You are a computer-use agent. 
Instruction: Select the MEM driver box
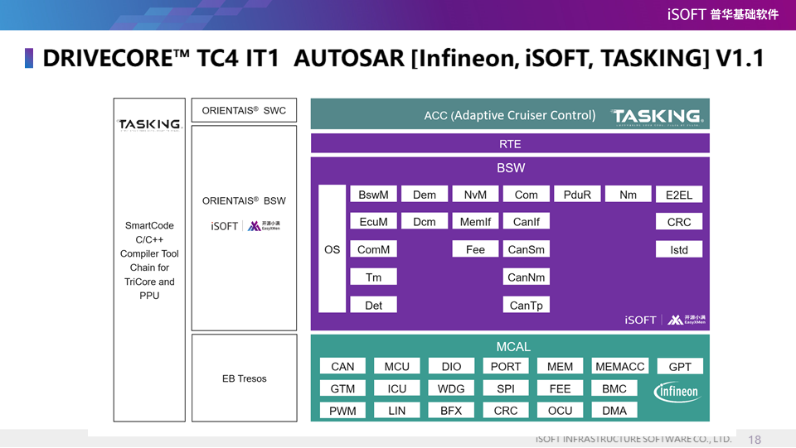click(560, 366)
